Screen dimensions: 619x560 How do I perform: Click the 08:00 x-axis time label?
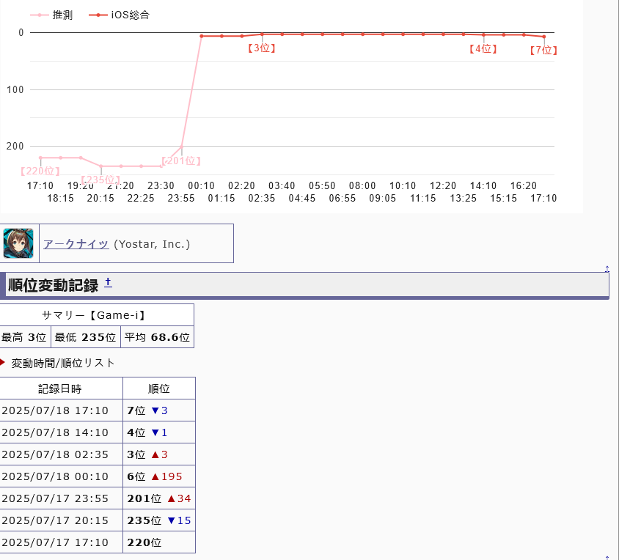[x=362, y=185]
